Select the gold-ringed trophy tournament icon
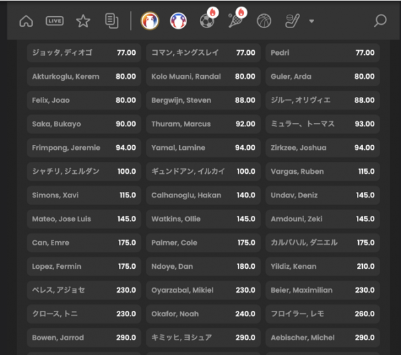401x355 pixels. pyautogui.click(x=150, y=21)
